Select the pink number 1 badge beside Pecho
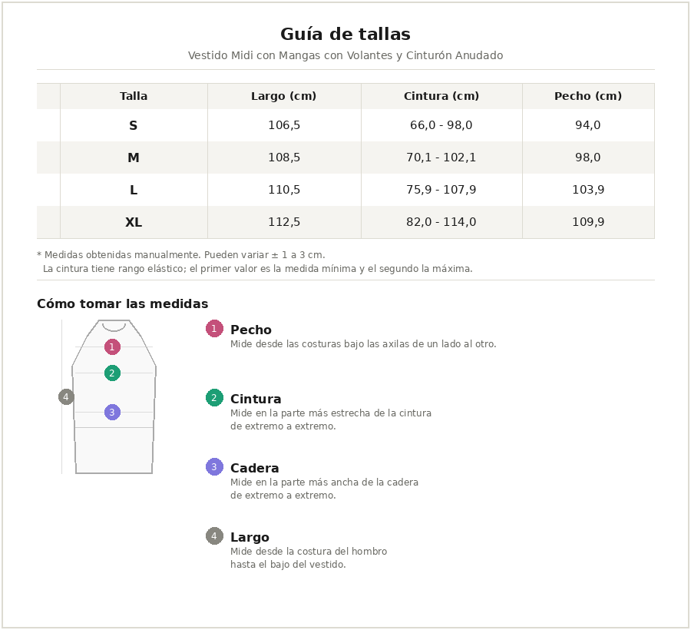Viewport: 691px width, 630px height. [x=214, y=329]
